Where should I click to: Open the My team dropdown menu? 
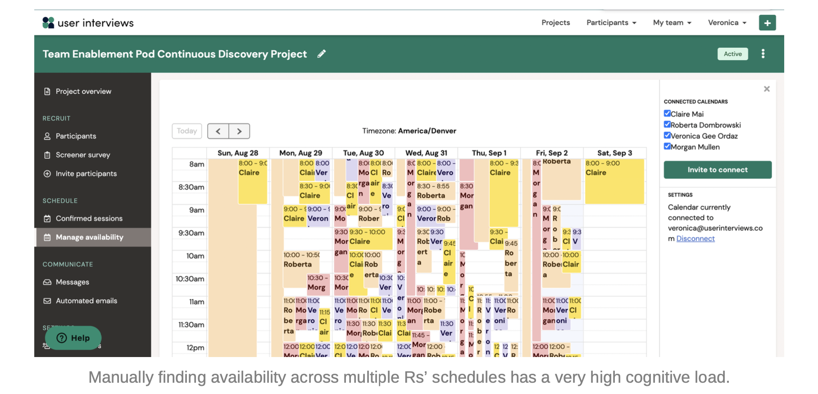tap(672, 23)
